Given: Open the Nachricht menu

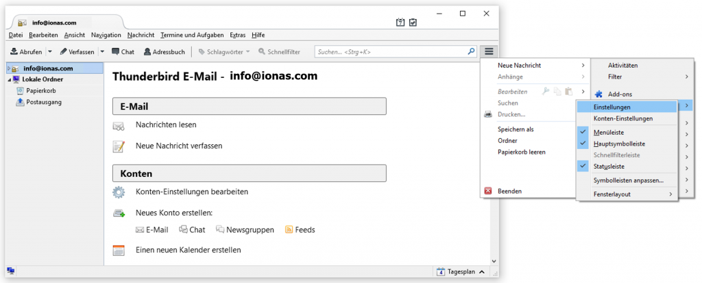Looking at the screenshot, I should (141, 35).
